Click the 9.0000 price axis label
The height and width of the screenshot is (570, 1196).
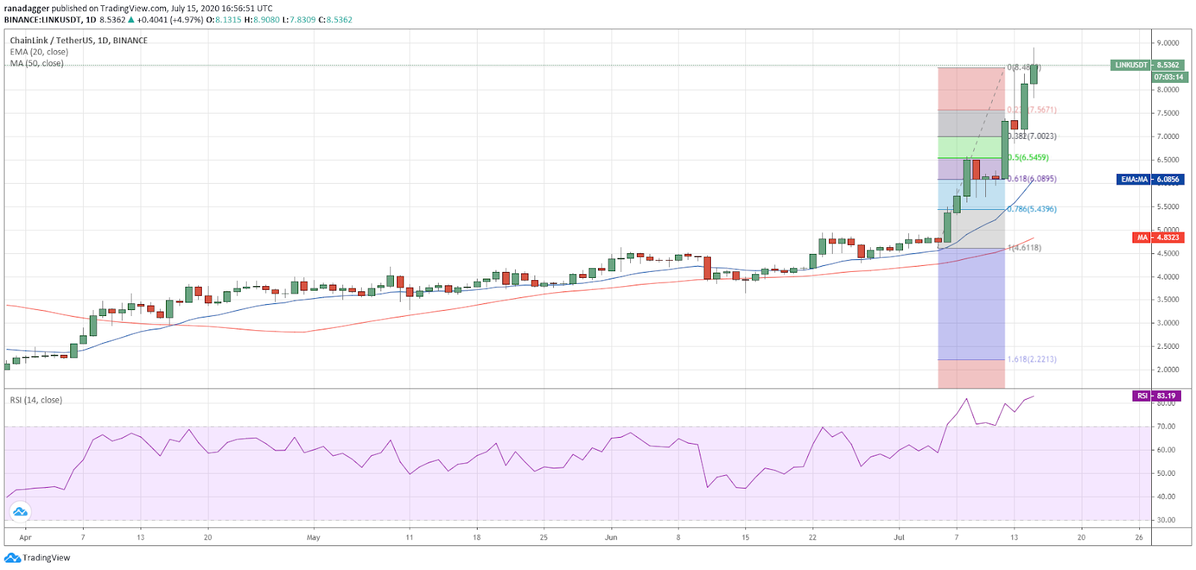pos(1168,43)
